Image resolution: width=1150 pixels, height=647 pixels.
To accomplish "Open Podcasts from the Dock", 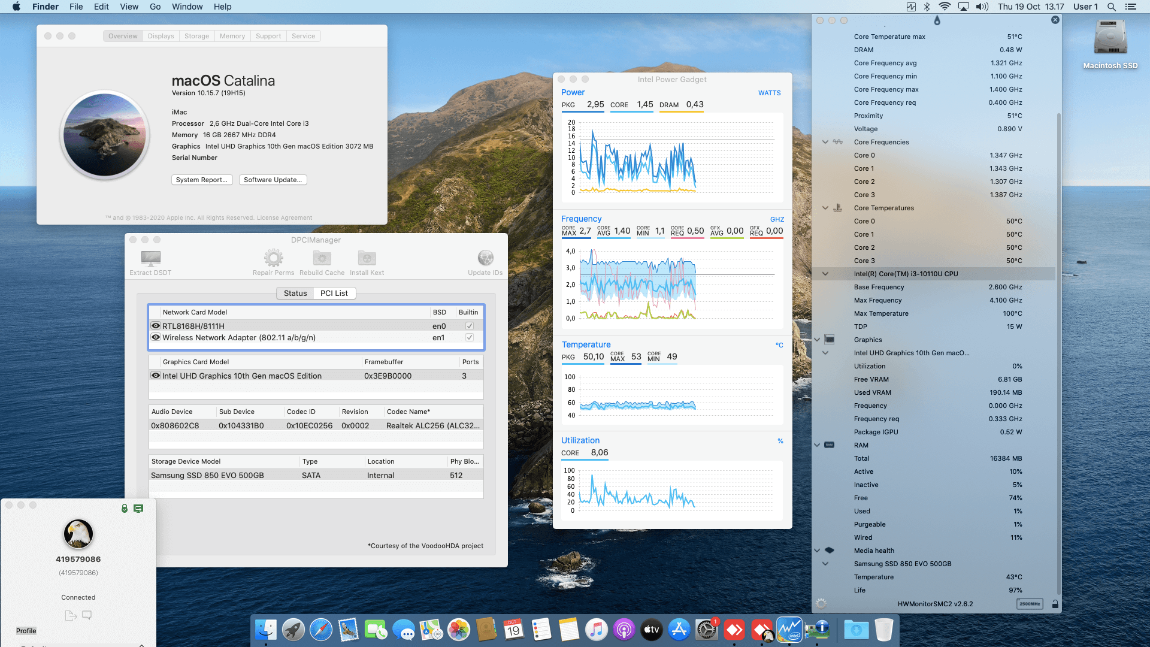I will point(624,630).
